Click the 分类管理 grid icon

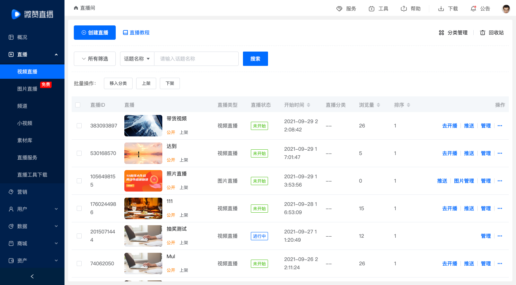tap(441, 33)
